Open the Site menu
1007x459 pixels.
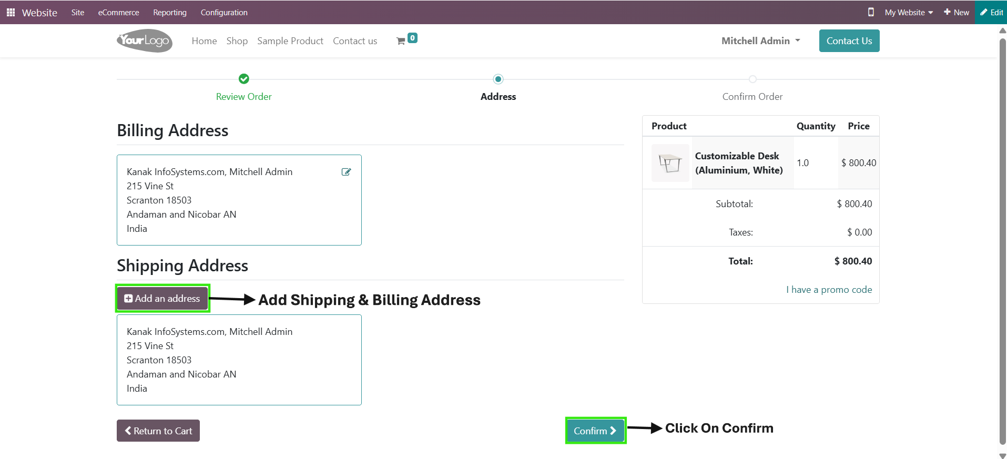(78, 12)
